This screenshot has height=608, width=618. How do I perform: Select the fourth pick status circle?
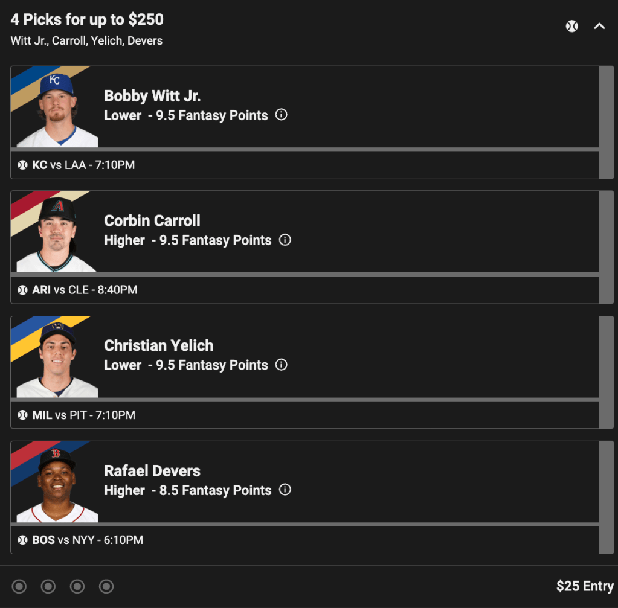pyautogui.click(x=106, y=586)
